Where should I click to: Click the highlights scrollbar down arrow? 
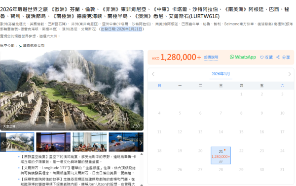(x=142, y=185)
